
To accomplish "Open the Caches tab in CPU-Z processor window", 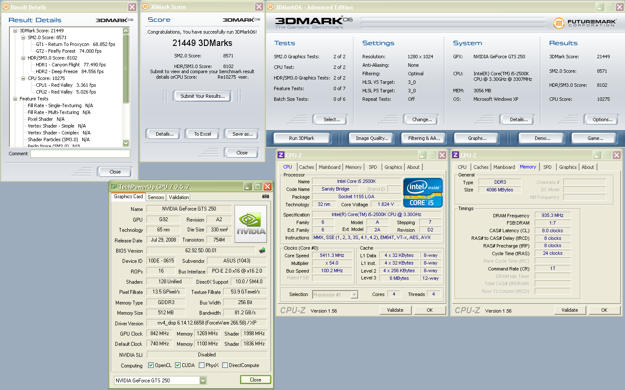I will tap(306, 167).
